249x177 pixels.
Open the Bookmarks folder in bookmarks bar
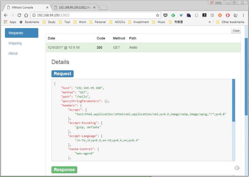[x=29, y=22]
